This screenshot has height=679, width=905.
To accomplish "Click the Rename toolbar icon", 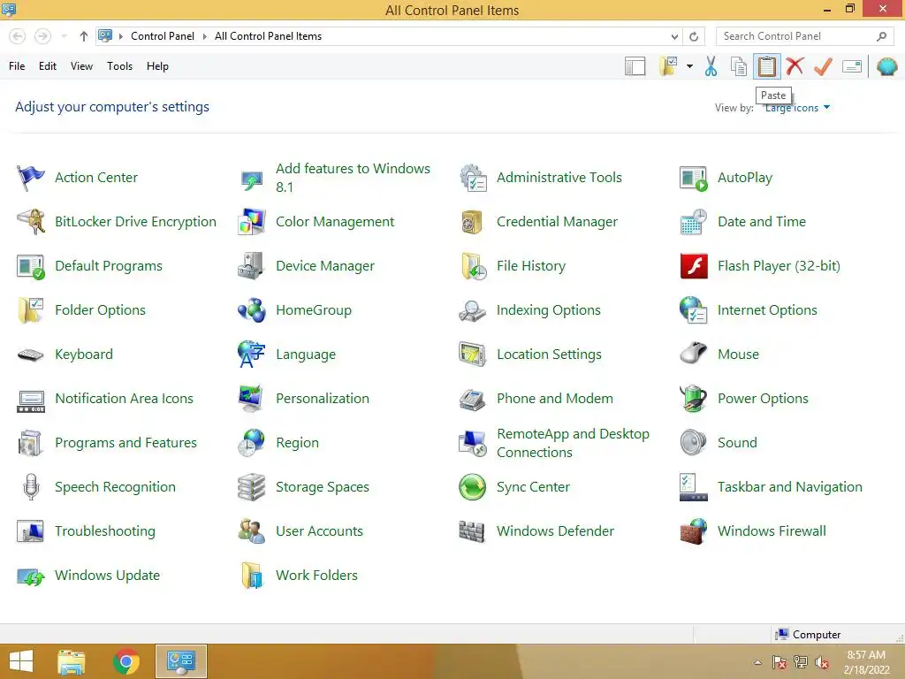I will point(852,66).
